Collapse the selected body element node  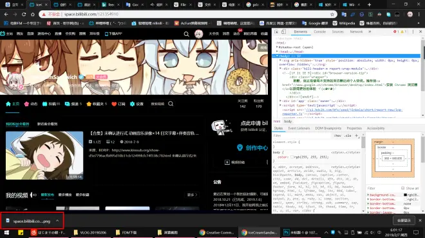[x=277, y=56]
